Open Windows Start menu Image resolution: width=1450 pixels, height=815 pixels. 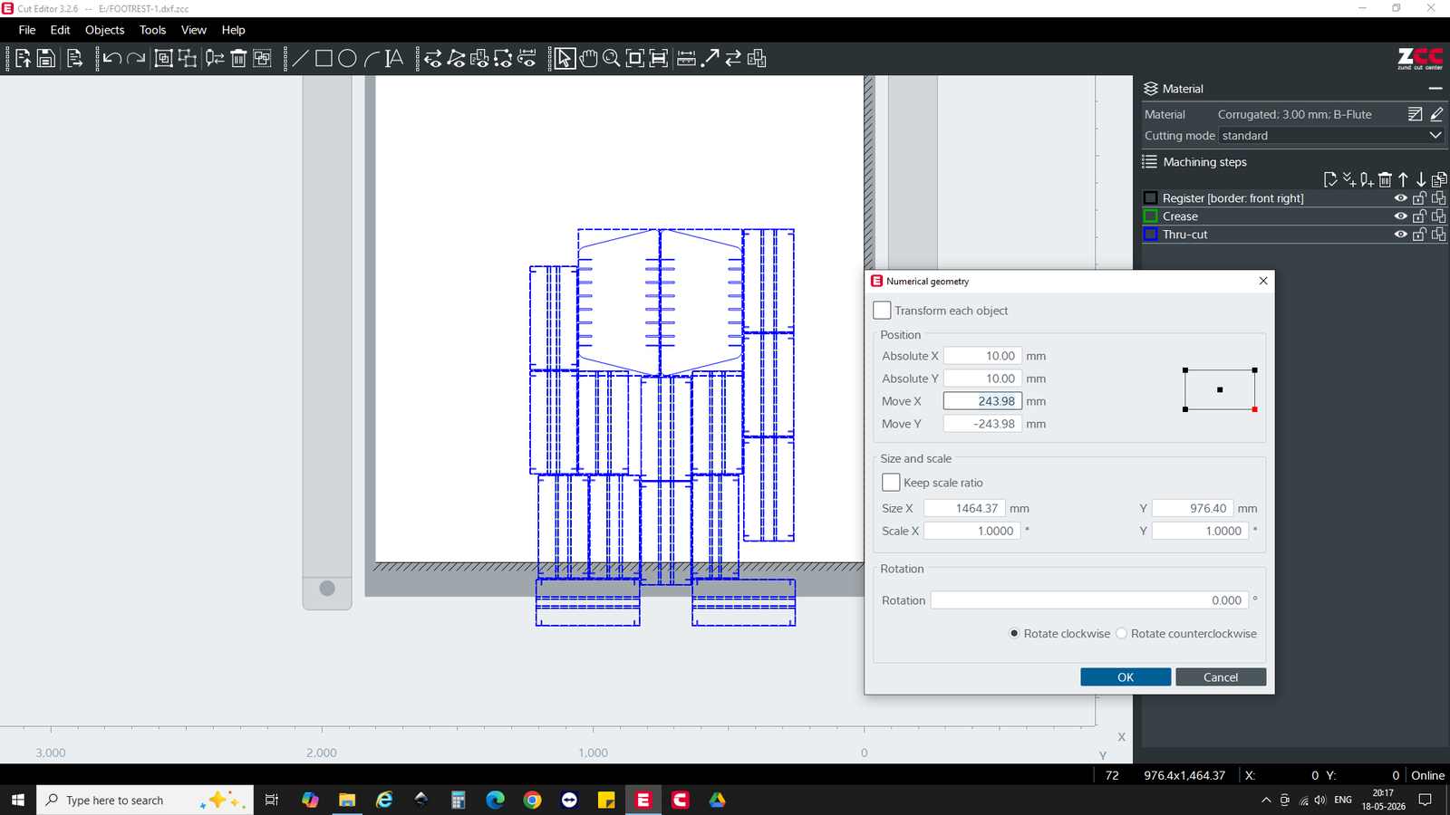(x=17, y=801)
